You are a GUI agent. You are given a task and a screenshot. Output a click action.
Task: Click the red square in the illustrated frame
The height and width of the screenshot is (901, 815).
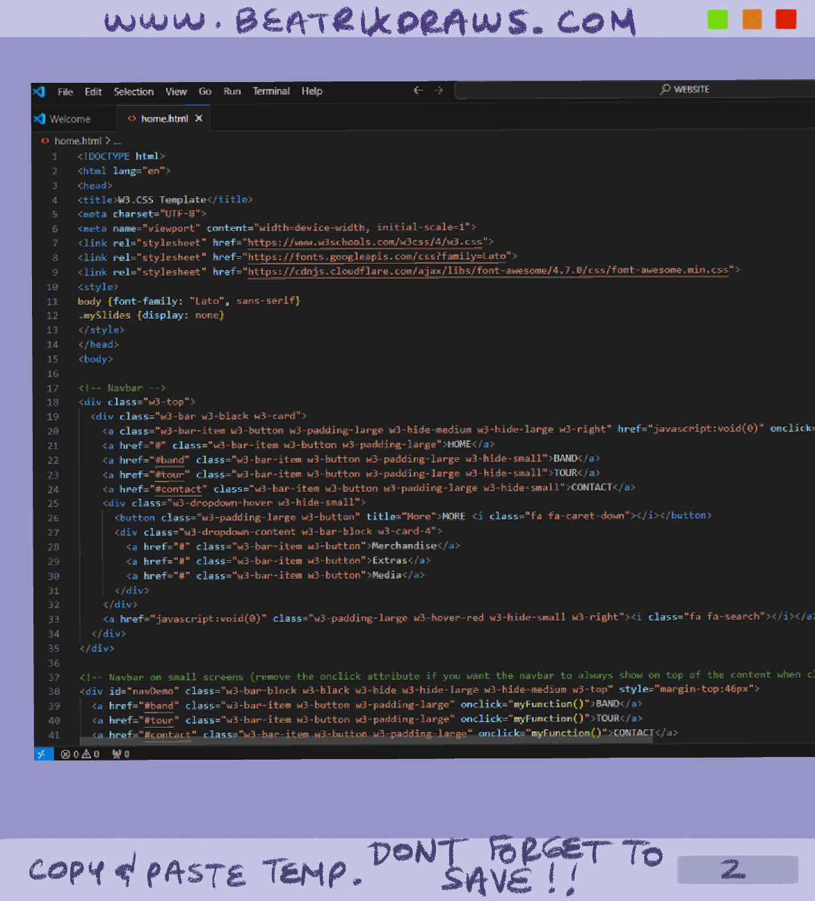(786, 19)
